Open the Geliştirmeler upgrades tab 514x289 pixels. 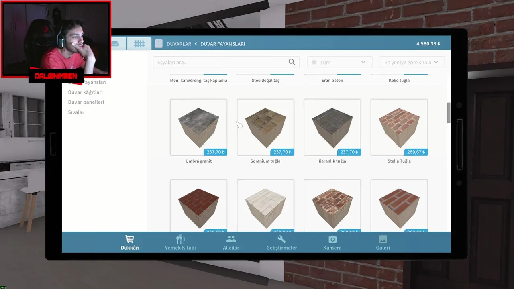tap(281, 242)
